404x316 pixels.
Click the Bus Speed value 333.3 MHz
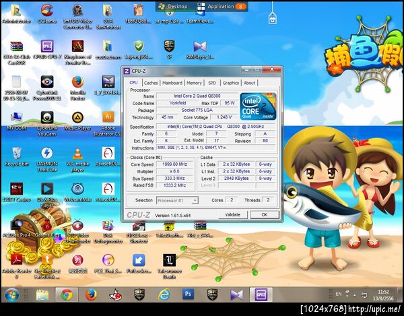point(174,178)
